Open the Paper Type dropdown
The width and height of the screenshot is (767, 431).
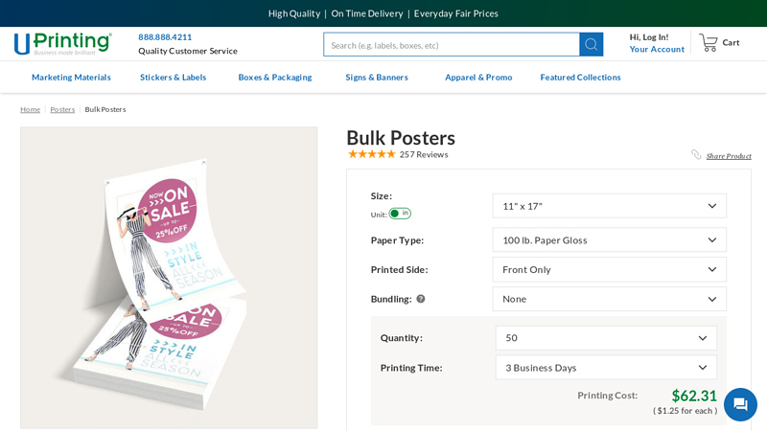click(609, 240)
